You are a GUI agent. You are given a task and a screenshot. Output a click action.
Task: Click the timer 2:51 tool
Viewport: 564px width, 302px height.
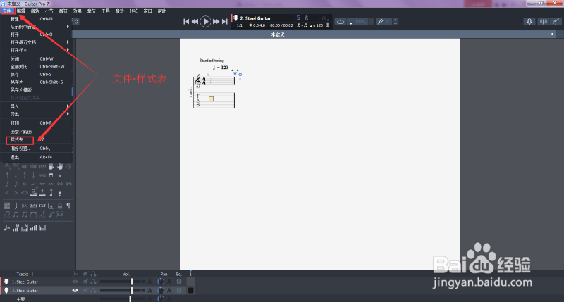click(33, 206)
